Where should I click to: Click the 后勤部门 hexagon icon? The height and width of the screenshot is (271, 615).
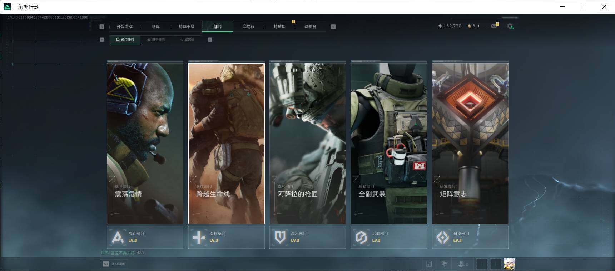tap(361, 237)
